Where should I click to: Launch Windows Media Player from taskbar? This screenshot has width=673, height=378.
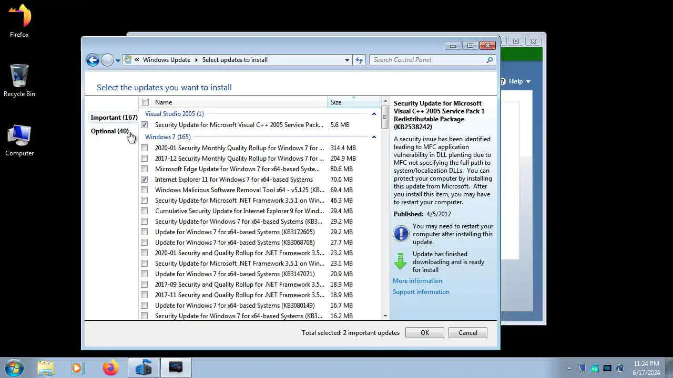click(x=78, y=368)
